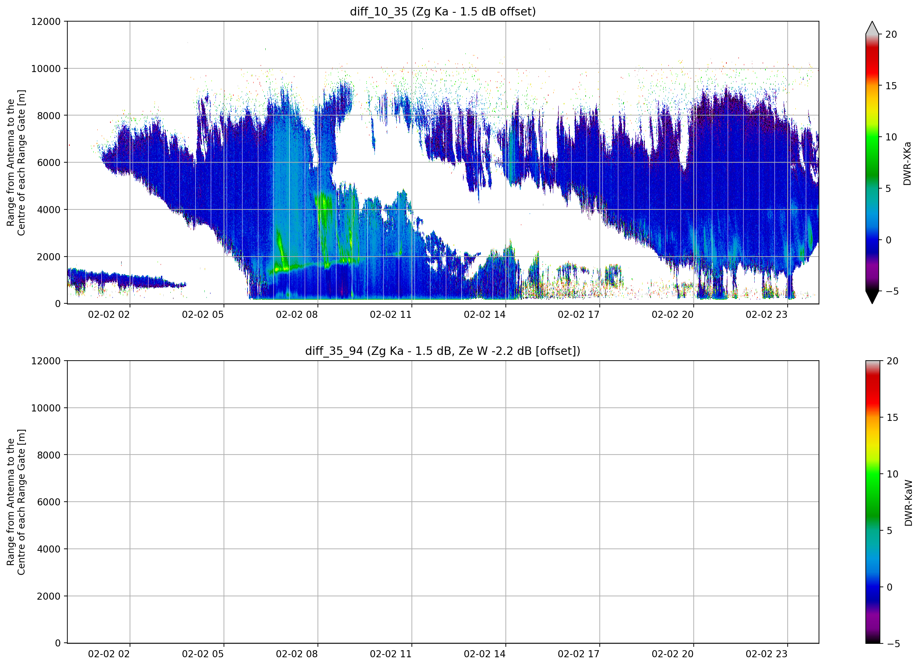
Task: Click bottom plot y-axis tick '4000'
Action: tap(49, 549)
